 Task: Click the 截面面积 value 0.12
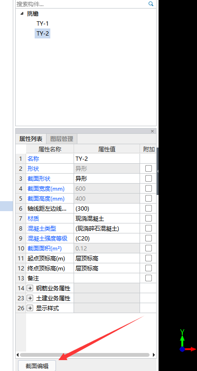point(107,248)
